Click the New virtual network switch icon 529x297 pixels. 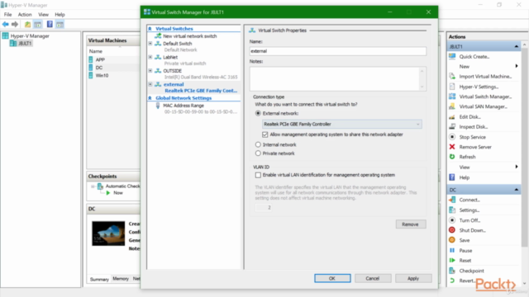158,35
